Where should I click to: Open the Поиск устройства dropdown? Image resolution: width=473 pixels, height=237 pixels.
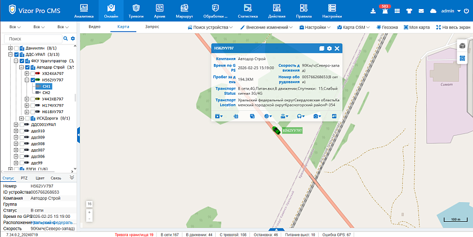coord(209,27)
